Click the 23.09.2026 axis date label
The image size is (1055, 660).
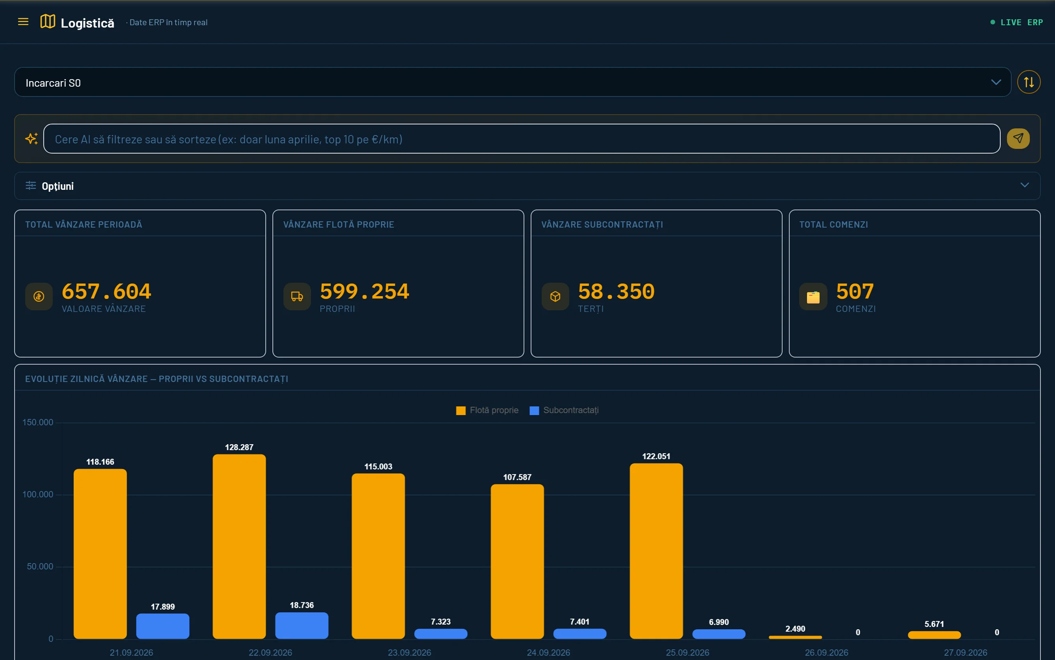click(409, 652)
